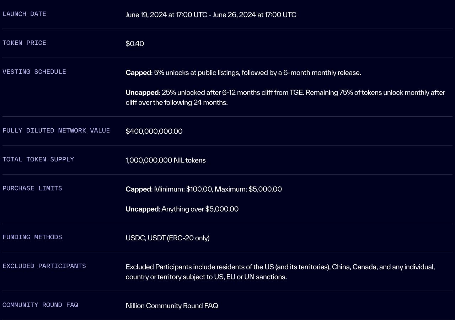Click the COMMUNITY ROUND FAQ label

[40, 305]
